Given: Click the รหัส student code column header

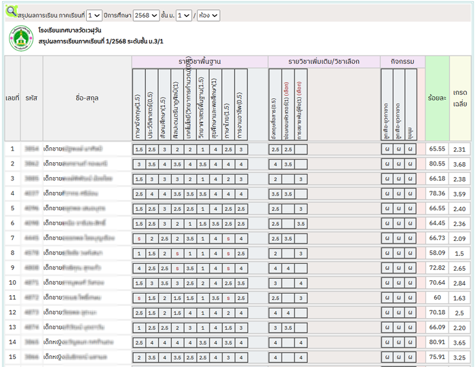Looking at the screenshot, I should [x=31, y=98].
